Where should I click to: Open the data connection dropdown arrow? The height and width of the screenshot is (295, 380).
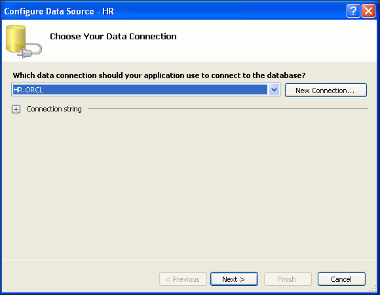(274, 90)
